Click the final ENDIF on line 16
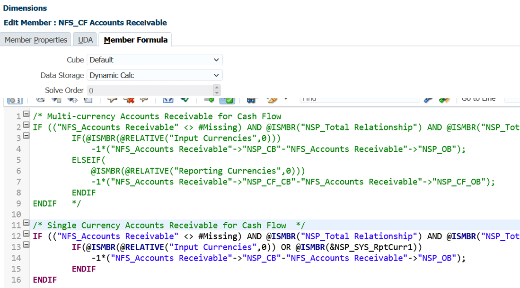 [x=45, y=279]
